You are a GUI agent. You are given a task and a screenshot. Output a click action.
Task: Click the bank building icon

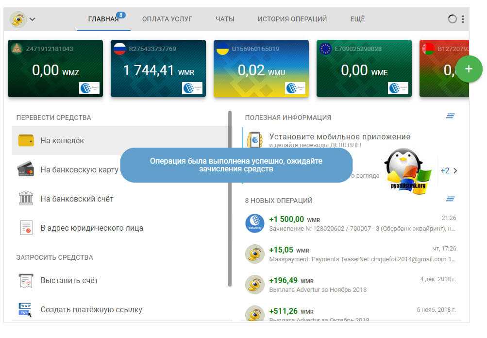(x=26, y=198)
